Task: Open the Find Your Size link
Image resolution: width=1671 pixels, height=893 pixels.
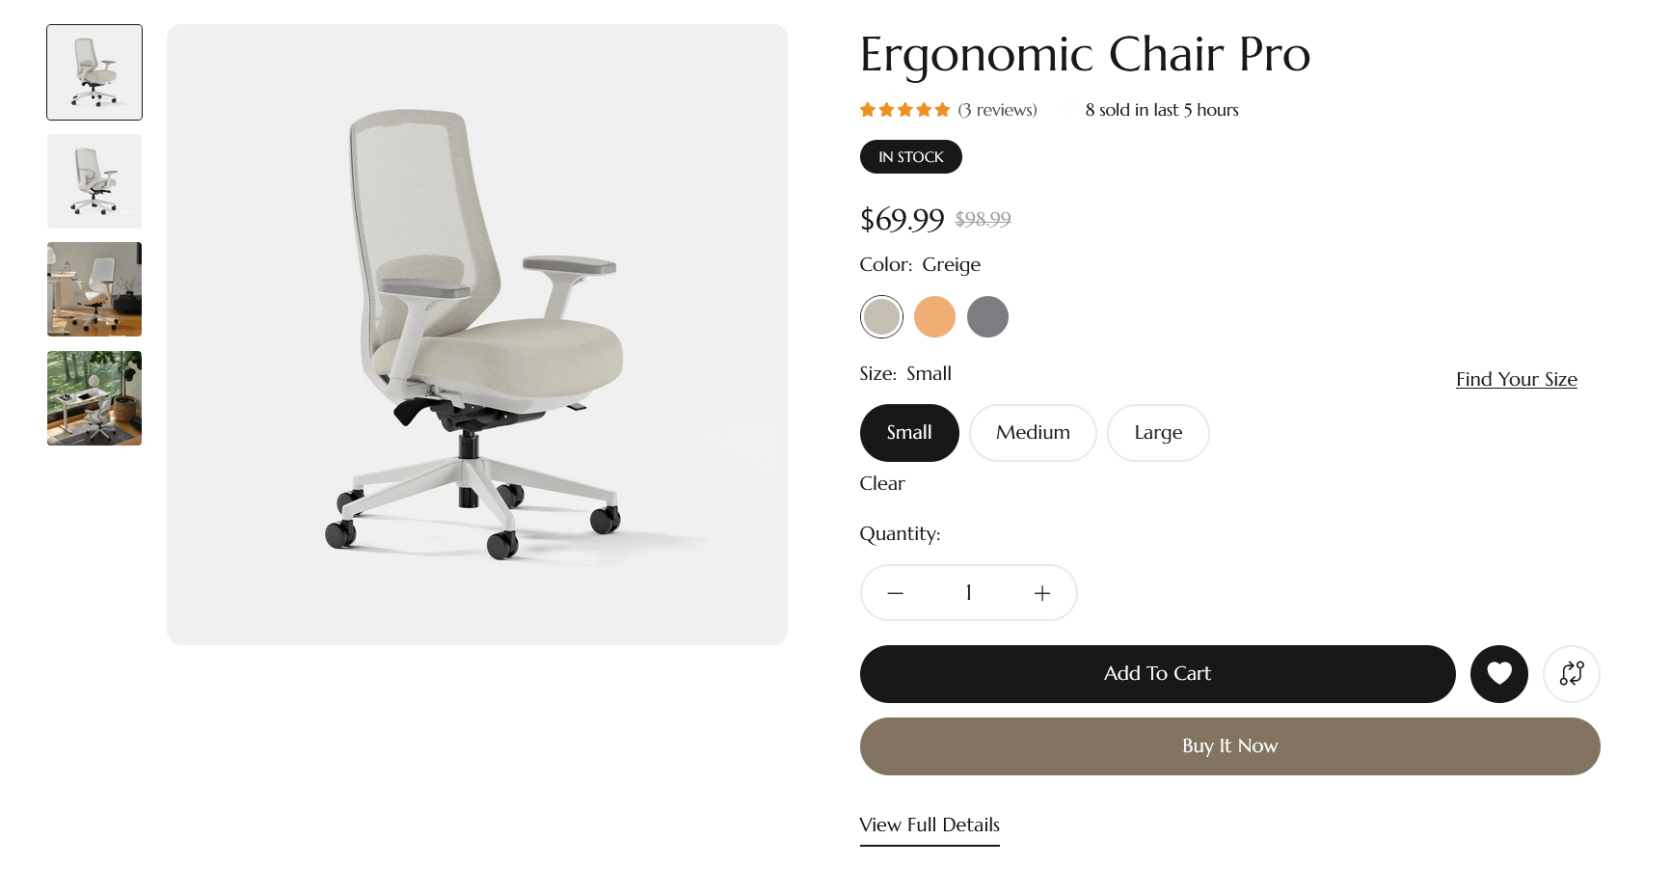Action: (1516, 379)
